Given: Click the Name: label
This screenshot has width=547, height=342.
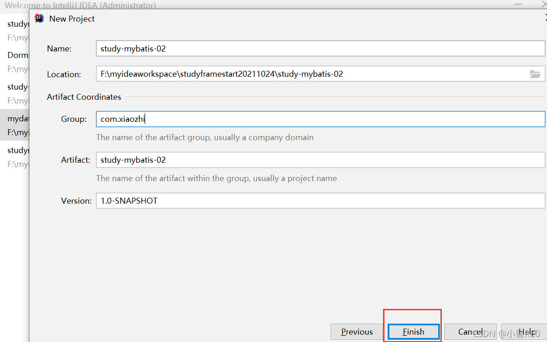Looking at the screenshot, I should pyautogui.click(x=59, y=49).
